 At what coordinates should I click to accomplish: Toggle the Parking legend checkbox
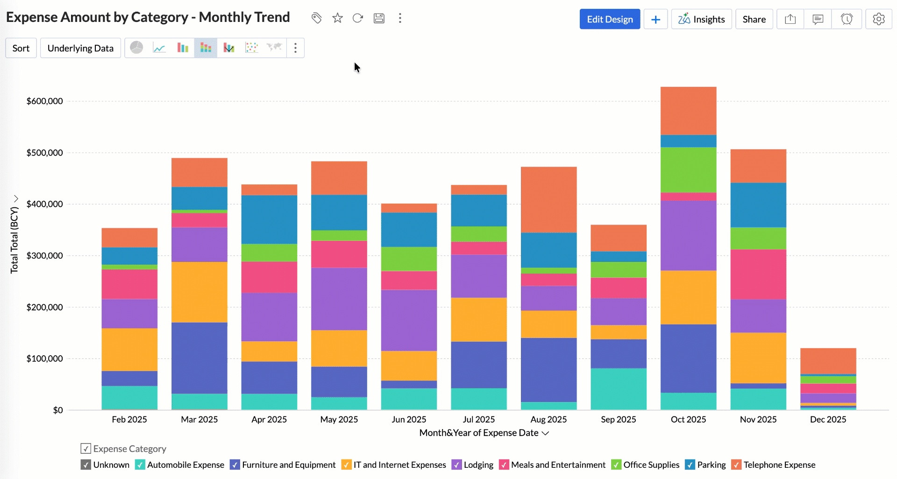[x=690, y=465]
